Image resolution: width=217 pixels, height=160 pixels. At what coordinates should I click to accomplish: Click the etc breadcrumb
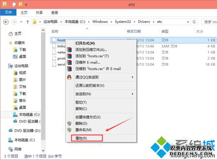[x=160, y=22]
